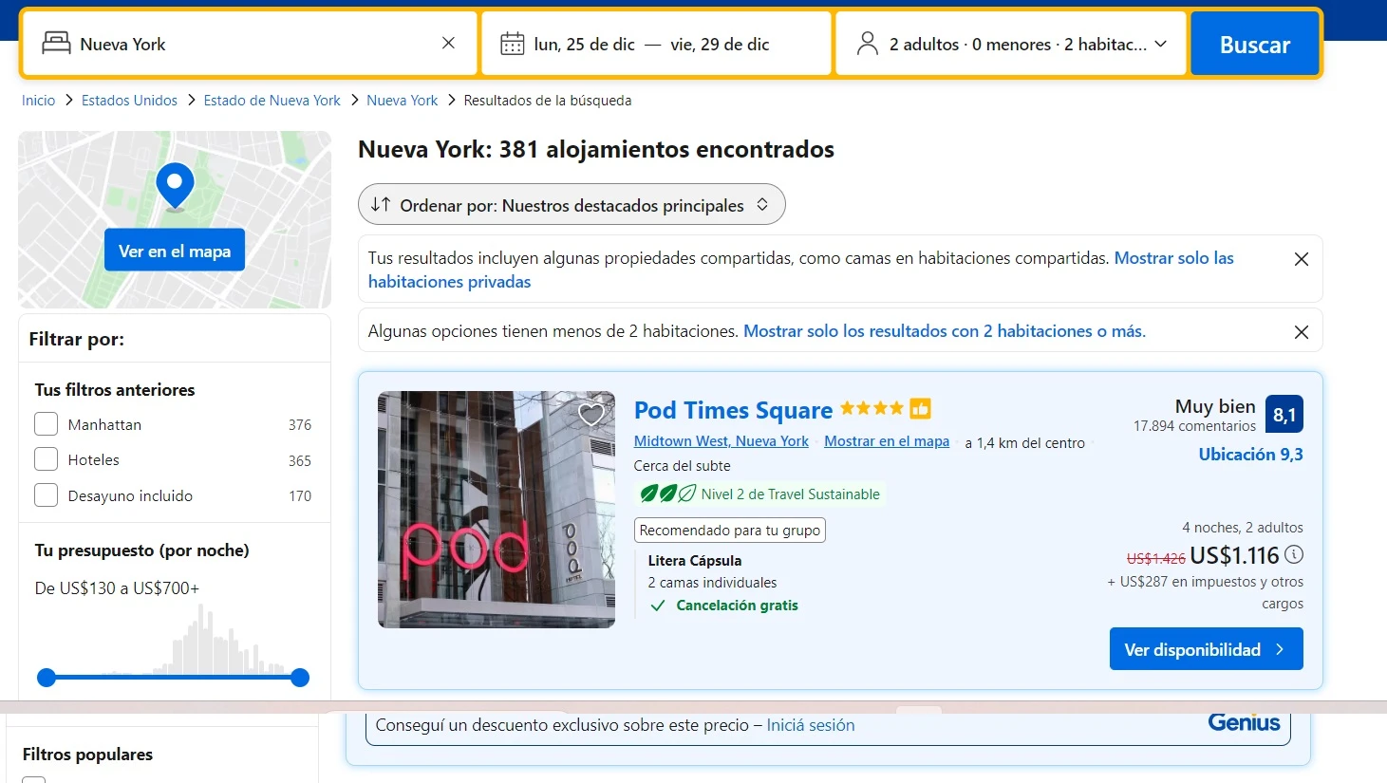Click the calendar icon in date field

513,44
